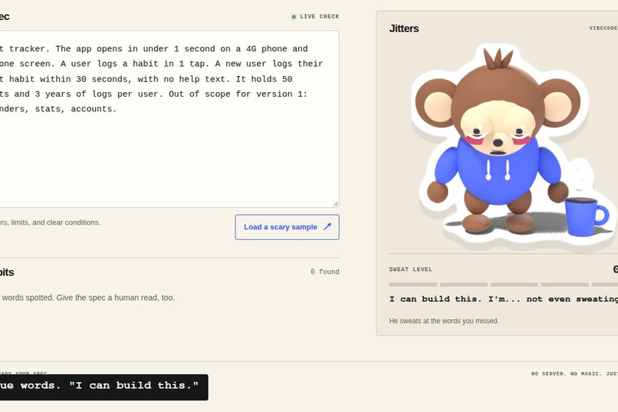Screen dimensions: 618x412
Task: Click the 'words spotted. Give the spec a human read' message
Action: click(x=87, y=298)
